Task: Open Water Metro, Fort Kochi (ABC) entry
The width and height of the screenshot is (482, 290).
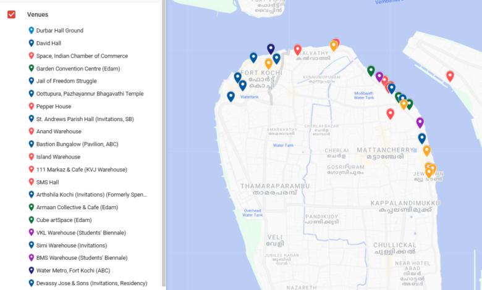Action: pos(73,271)
